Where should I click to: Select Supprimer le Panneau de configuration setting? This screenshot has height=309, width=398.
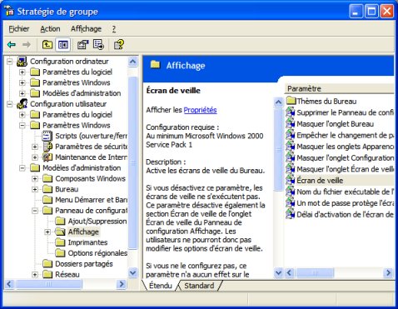pos(340,112)
